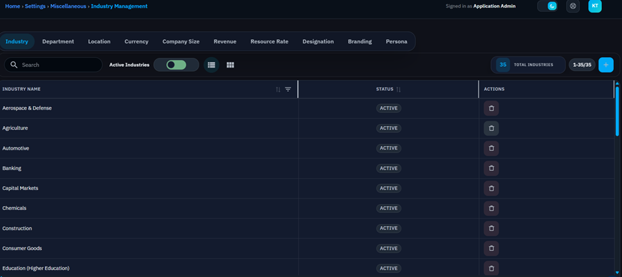Delete the Aerospace & Defense industry
The image size is (622, 277).
(491, 108)
